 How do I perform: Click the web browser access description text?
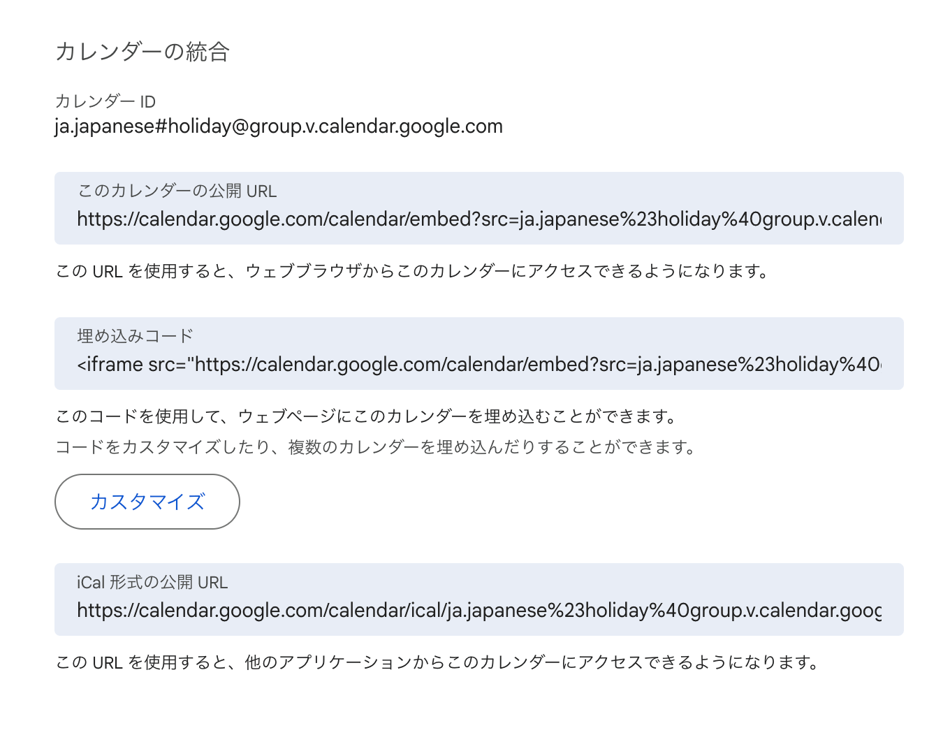tap(412, 272)
